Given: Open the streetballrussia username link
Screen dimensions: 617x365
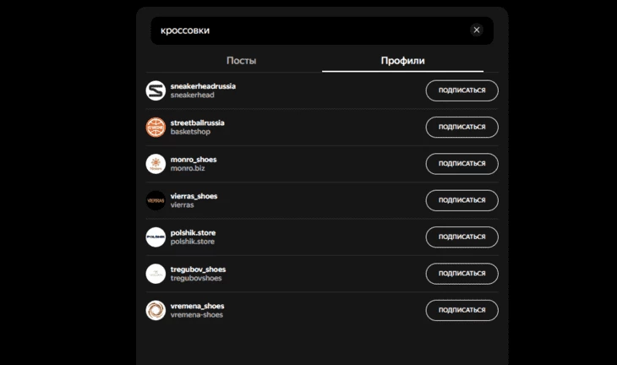Looking at the screenshot, I should (x=198, y=123).
